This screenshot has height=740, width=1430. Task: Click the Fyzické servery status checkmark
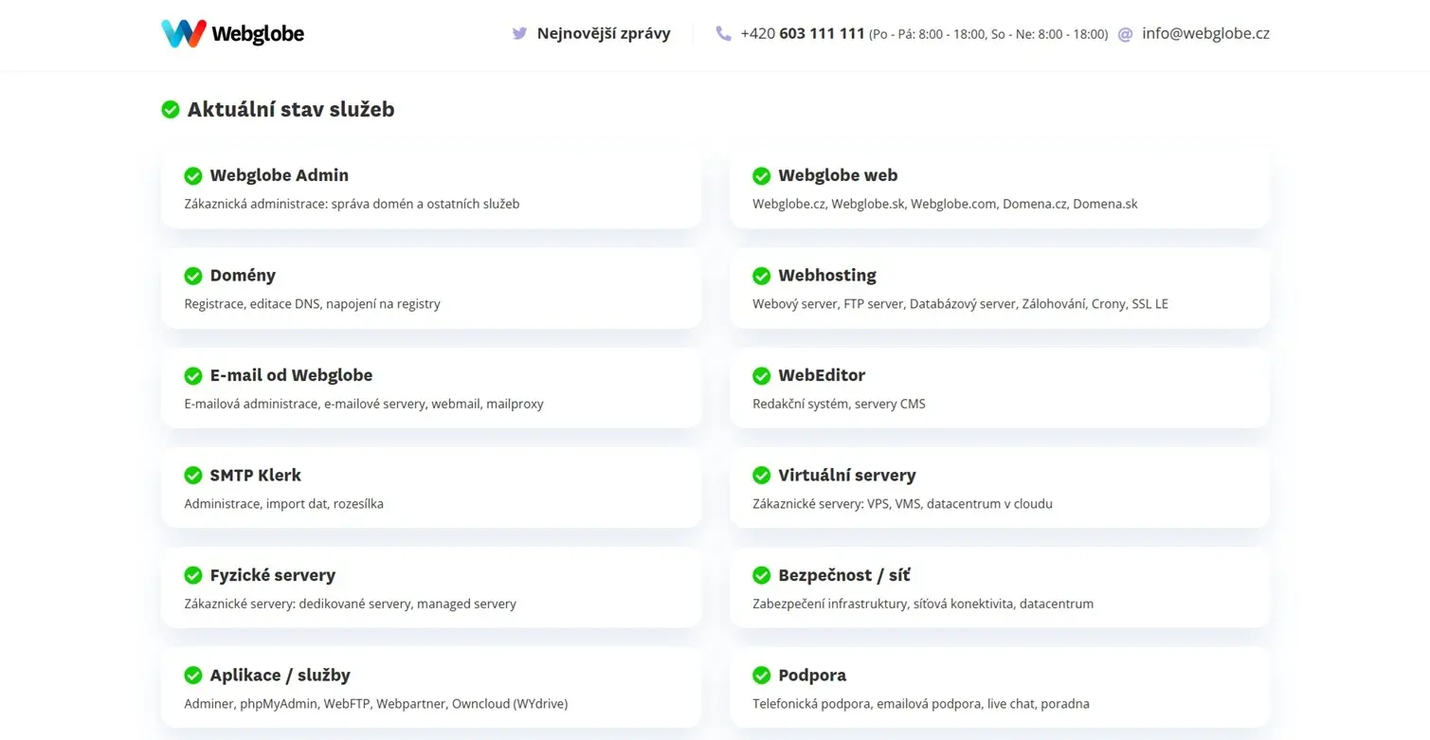(x=193, y=575)
